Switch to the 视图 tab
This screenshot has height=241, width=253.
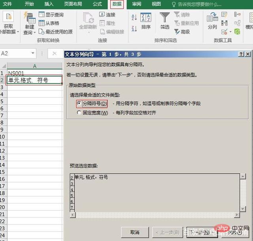(156, 4)
